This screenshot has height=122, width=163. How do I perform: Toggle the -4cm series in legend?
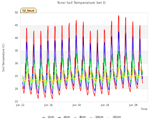click(x=64, y=117)
